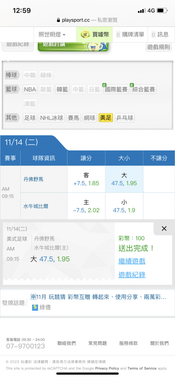Viewport: 175px width, 378px height.
Task: Open the 11月 玩競猜 hot topic
Action: click(98, 297)
